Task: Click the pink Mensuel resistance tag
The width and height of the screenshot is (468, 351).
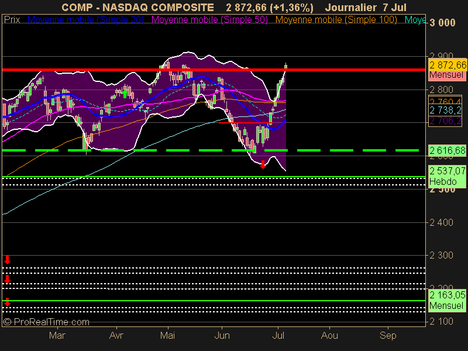Action: 446,75
